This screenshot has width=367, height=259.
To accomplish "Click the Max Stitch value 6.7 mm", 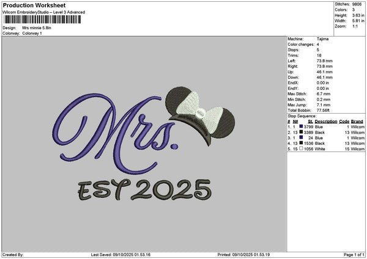I will 324,94.
